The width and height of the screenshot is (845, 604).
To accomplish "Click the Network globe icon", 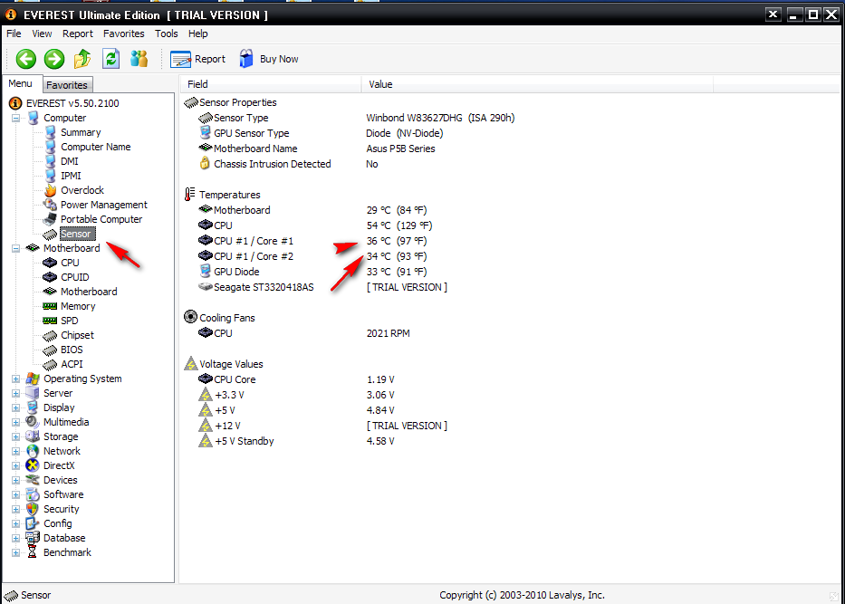I will (33, 452).
